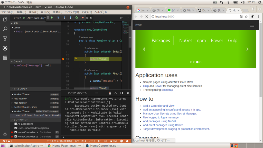Image resolution: width=263 pixels, height=148 pixels.
Task: Open Add a Controller and View link
Action: (158, 106)
